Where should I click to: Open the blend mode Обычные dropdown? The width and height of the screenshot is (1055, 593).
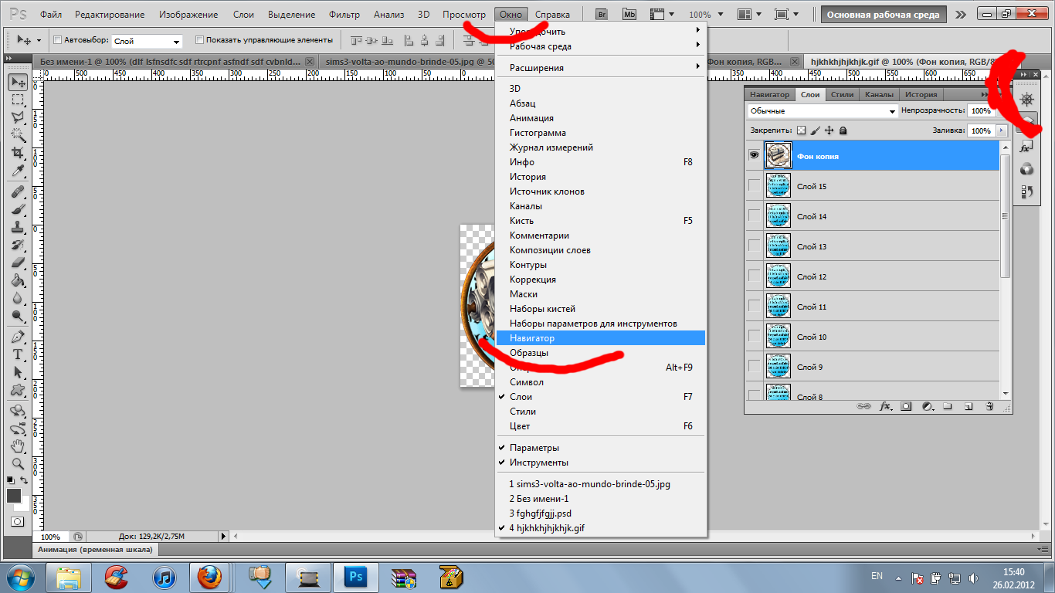coord(823,111)
